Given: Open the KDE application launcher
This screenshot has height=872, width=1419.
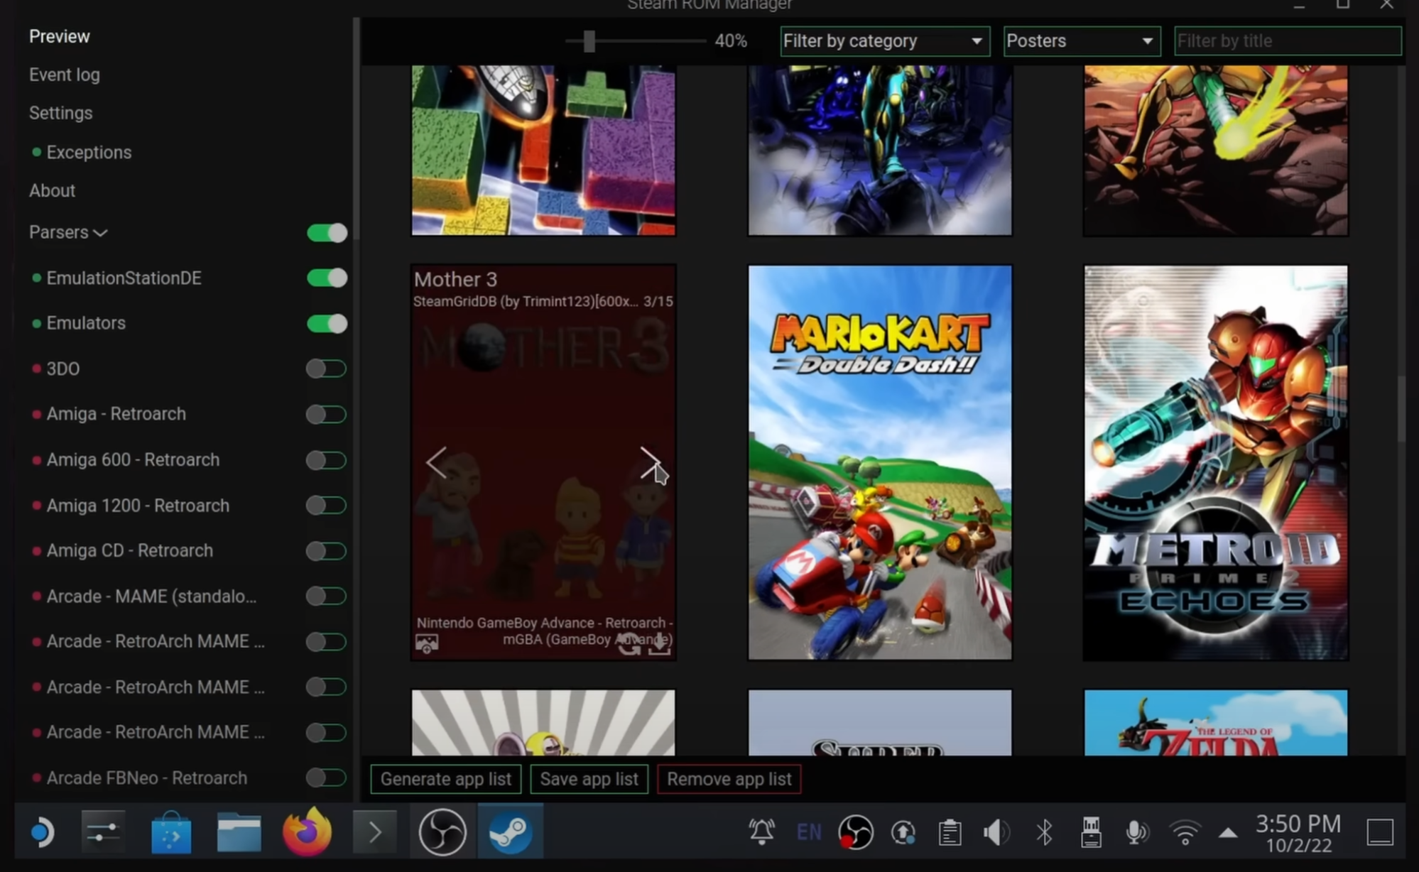Looking at the screenshot, I should (42, 832).
